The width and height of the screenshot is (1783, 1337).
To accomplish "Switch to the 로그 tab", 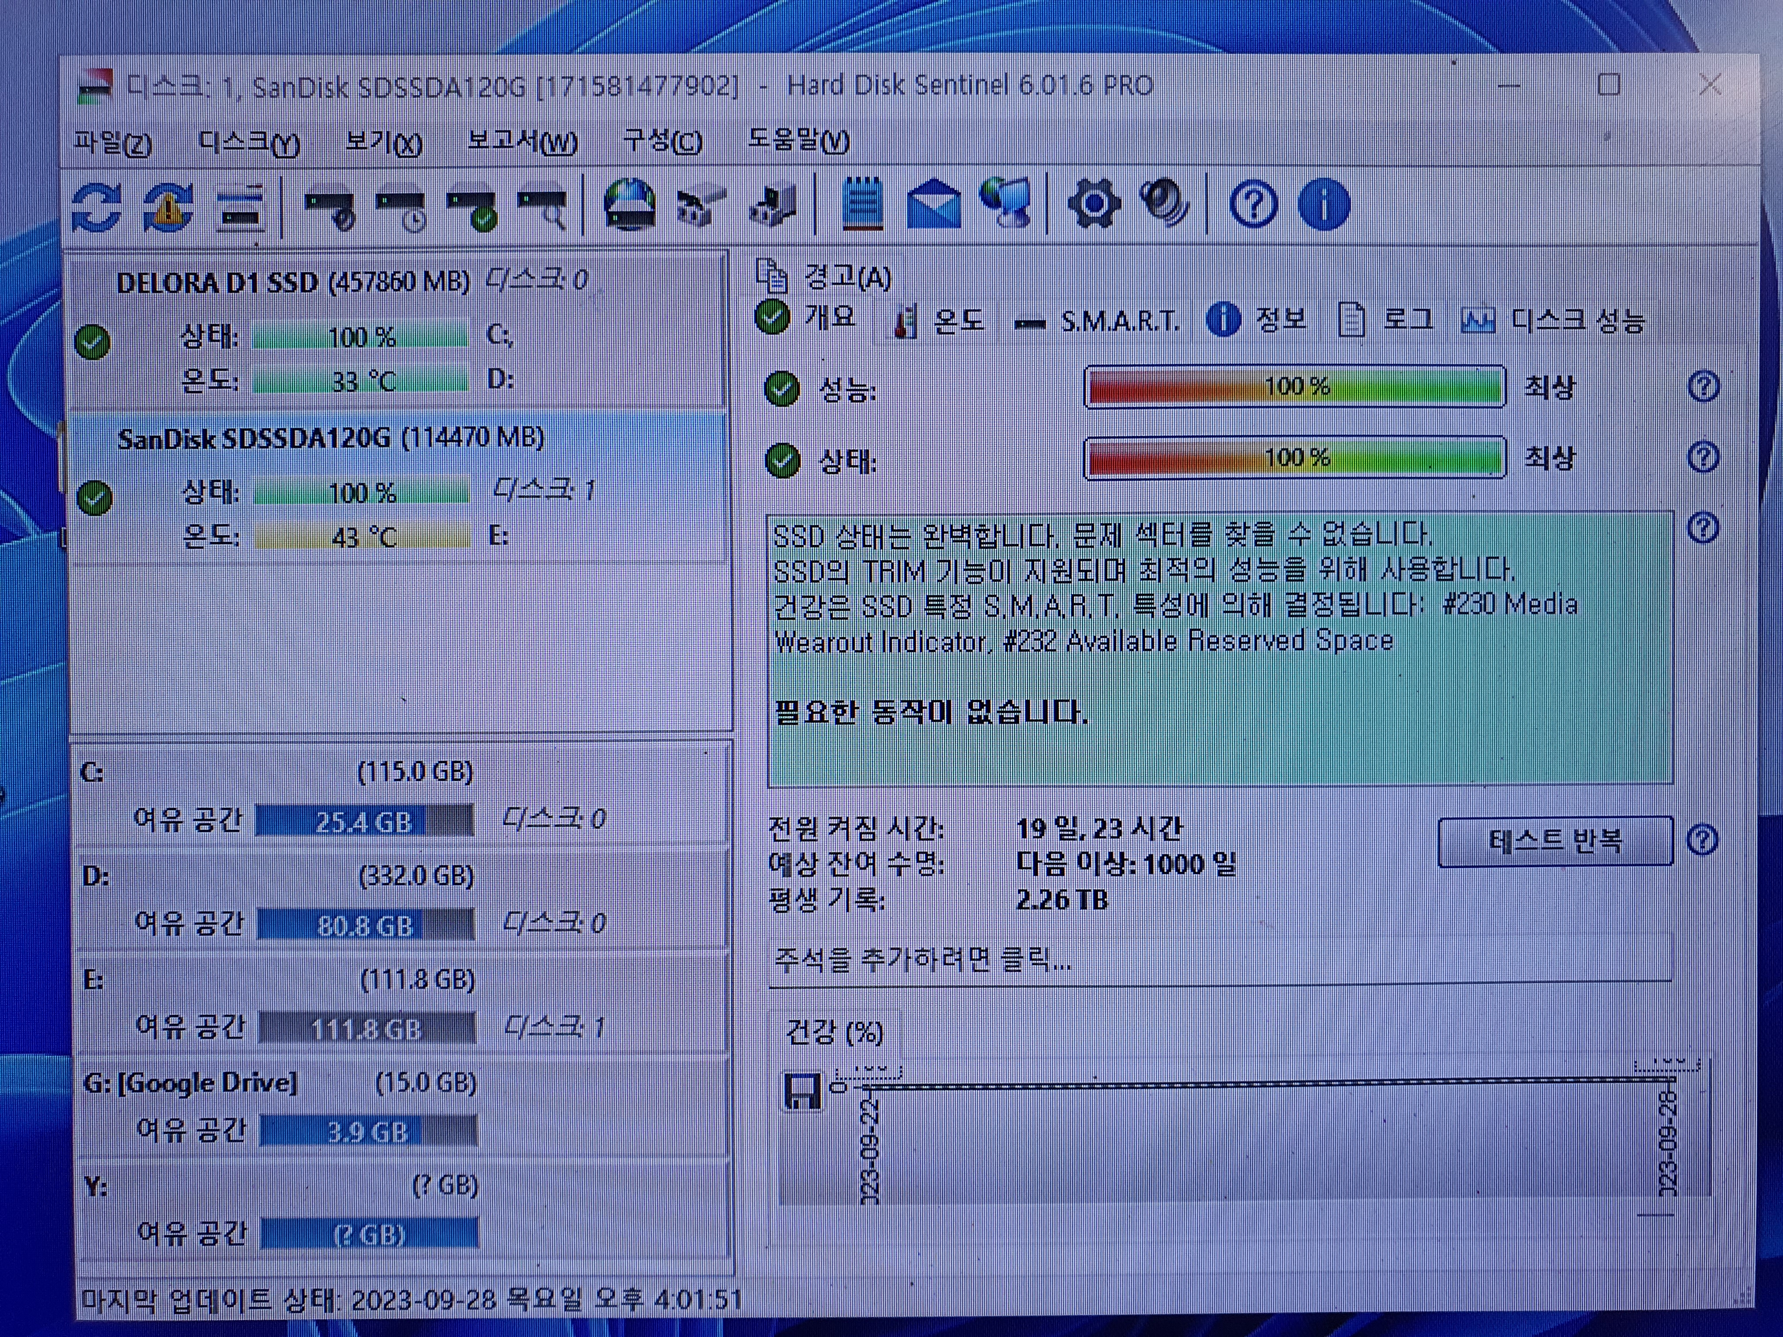I will (1385, 320).
